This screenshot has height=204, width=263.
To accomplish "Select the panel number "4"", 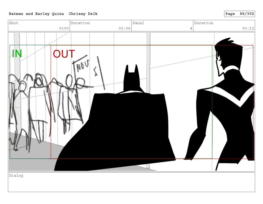I will click(191, 28).
